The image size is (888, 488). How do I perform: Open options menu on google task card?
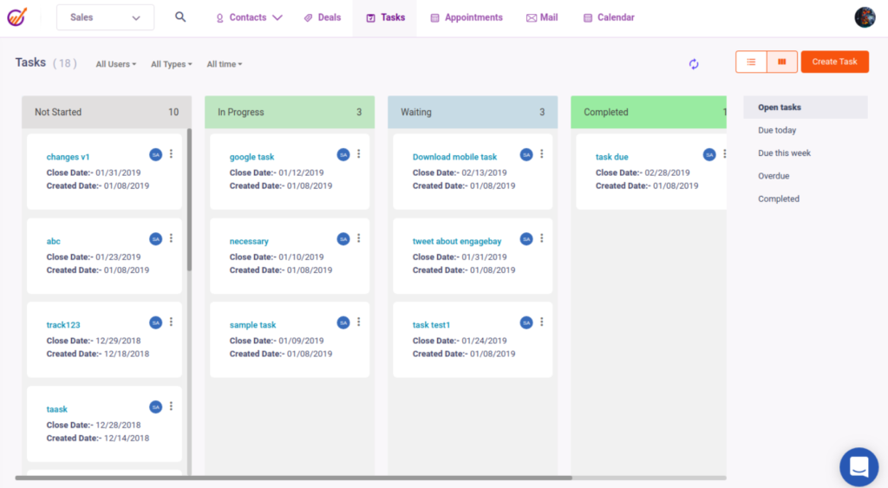(358, 154)
